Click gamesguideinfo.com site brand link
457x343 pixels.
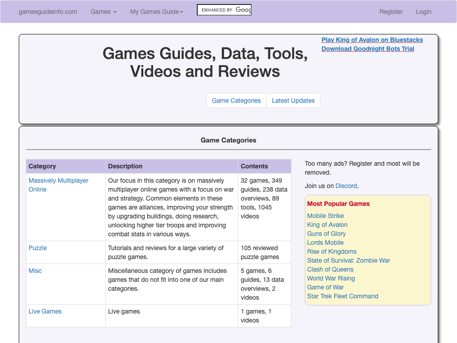48,12
